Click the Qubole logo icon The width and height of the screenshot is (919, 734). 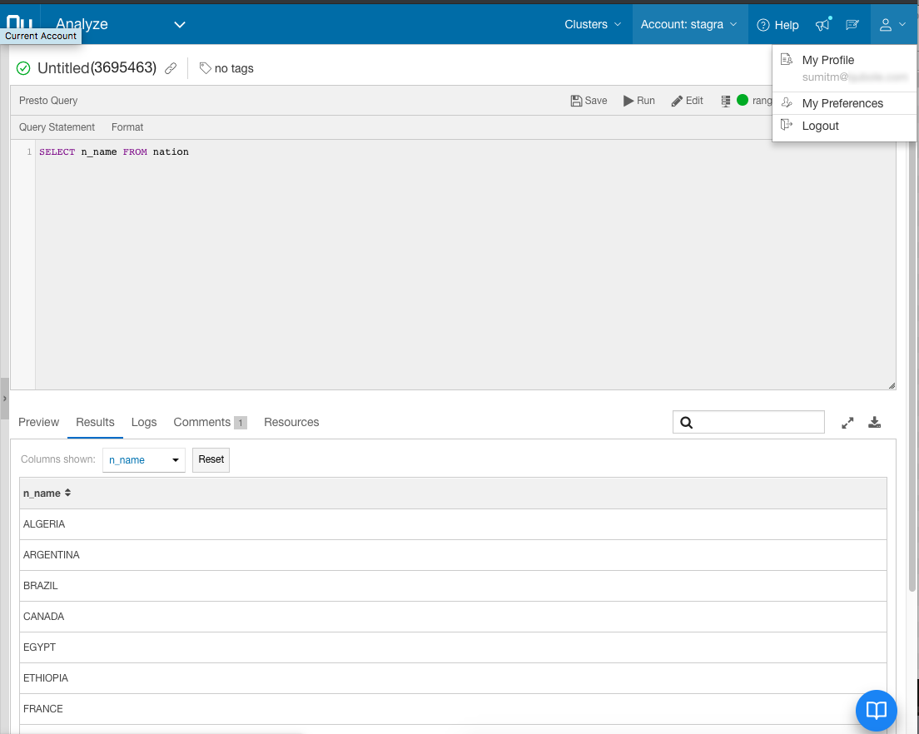click(19, 23)
